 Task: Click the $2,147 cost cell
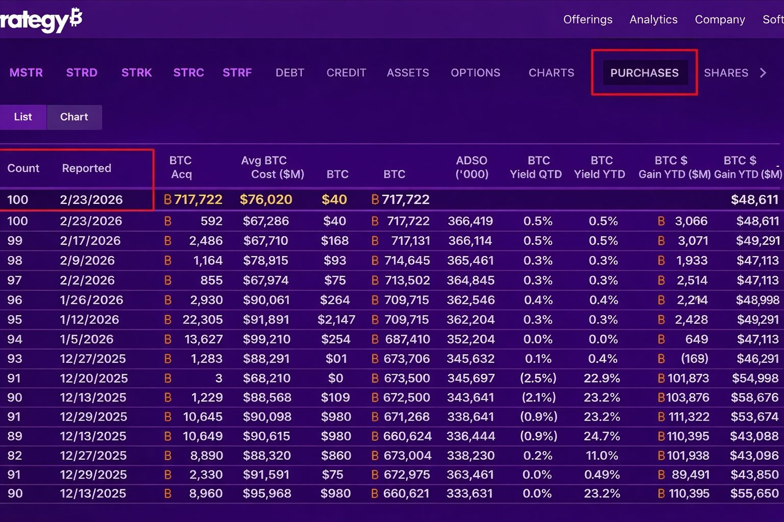point(336,320)
